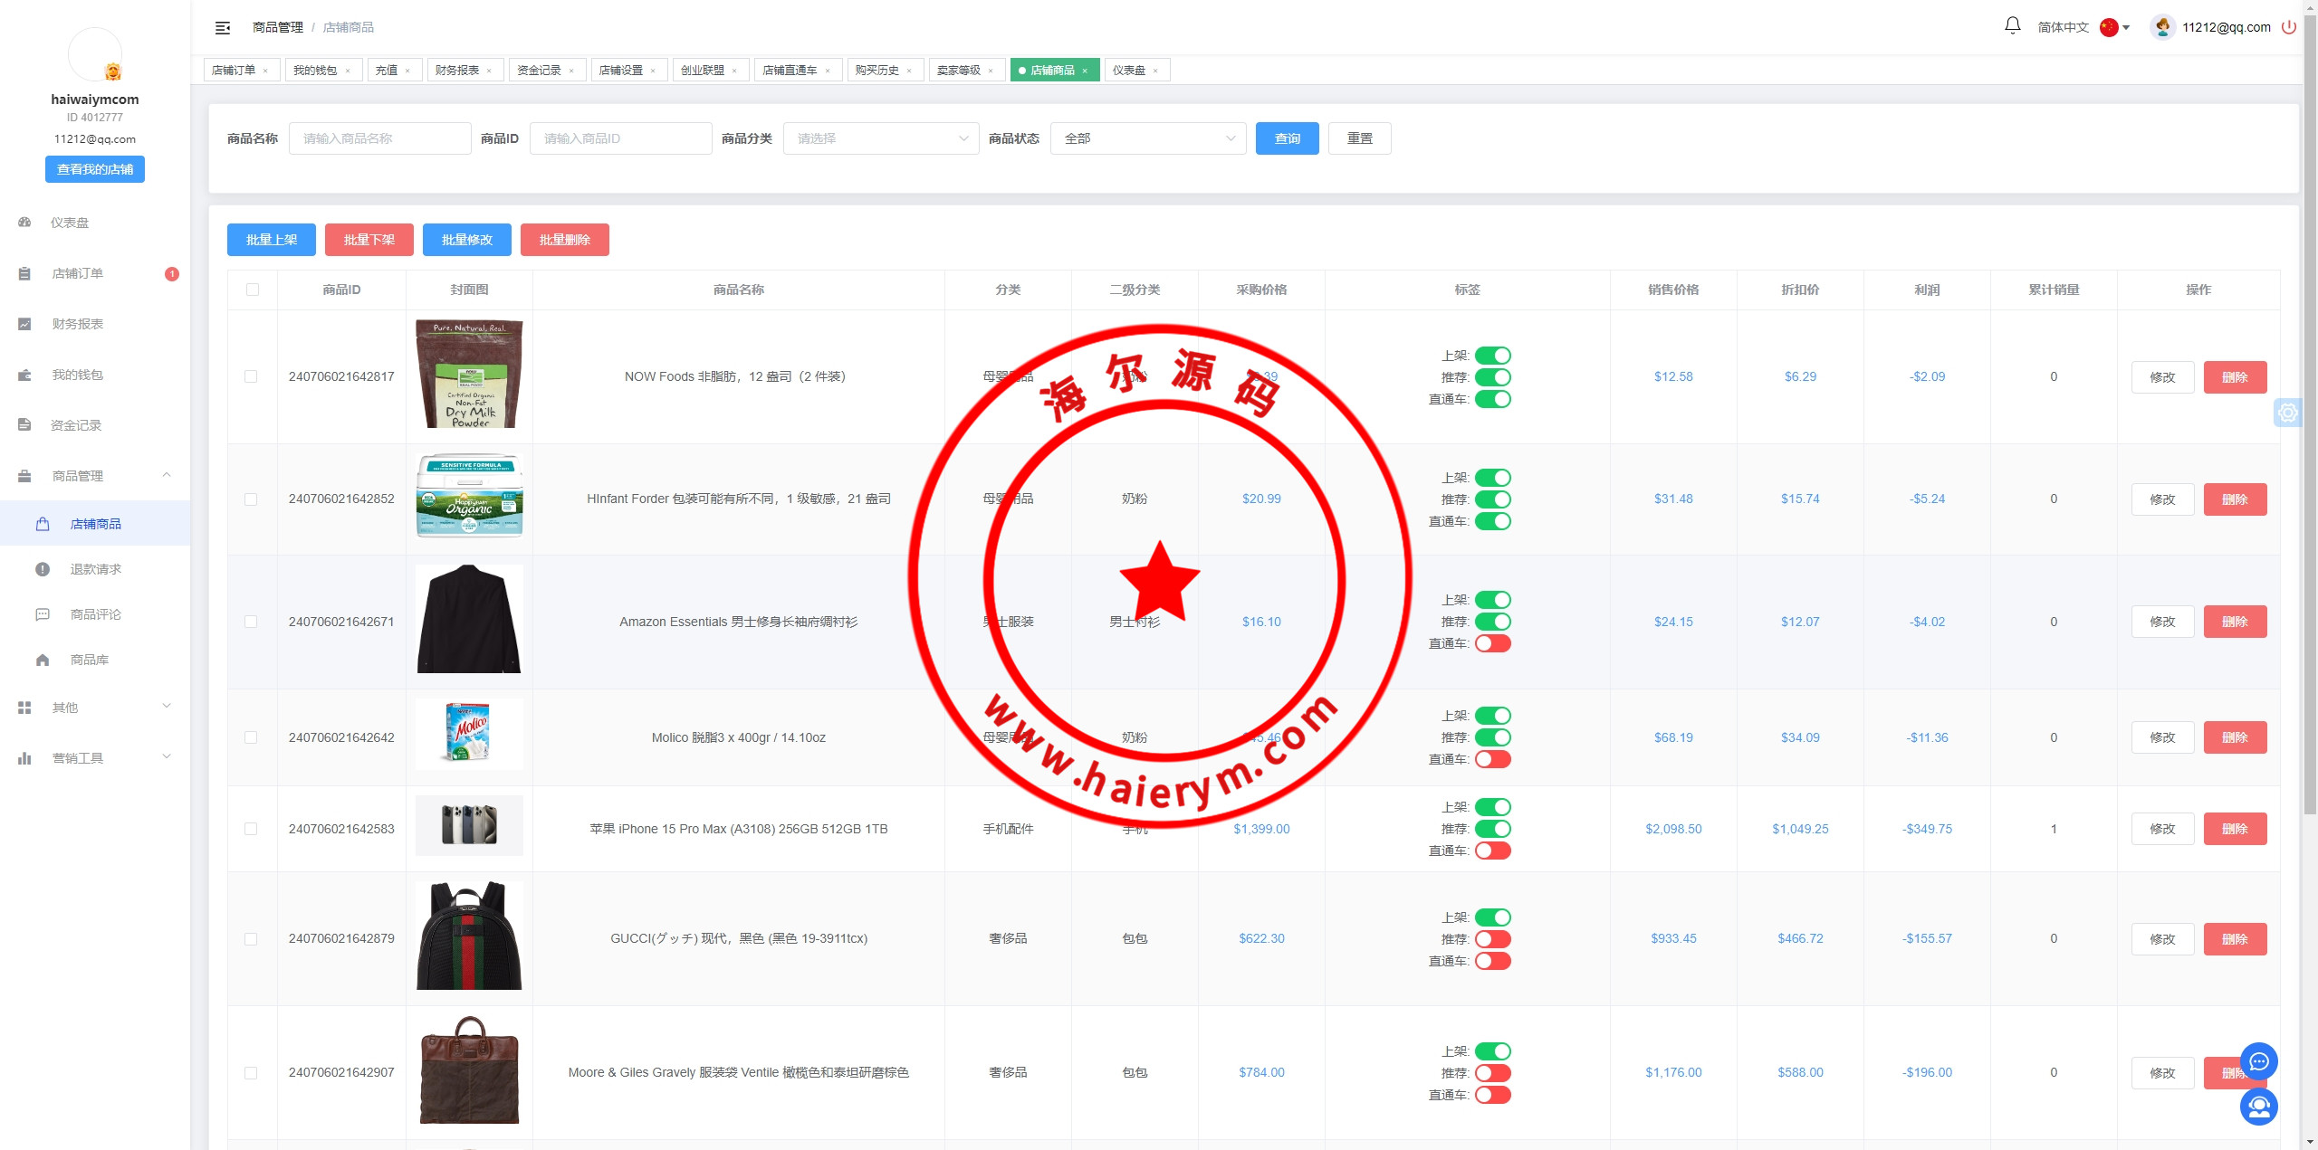
Task: Open the 仪表盘 dashboard sidebar item
Action: coord(70,223)
